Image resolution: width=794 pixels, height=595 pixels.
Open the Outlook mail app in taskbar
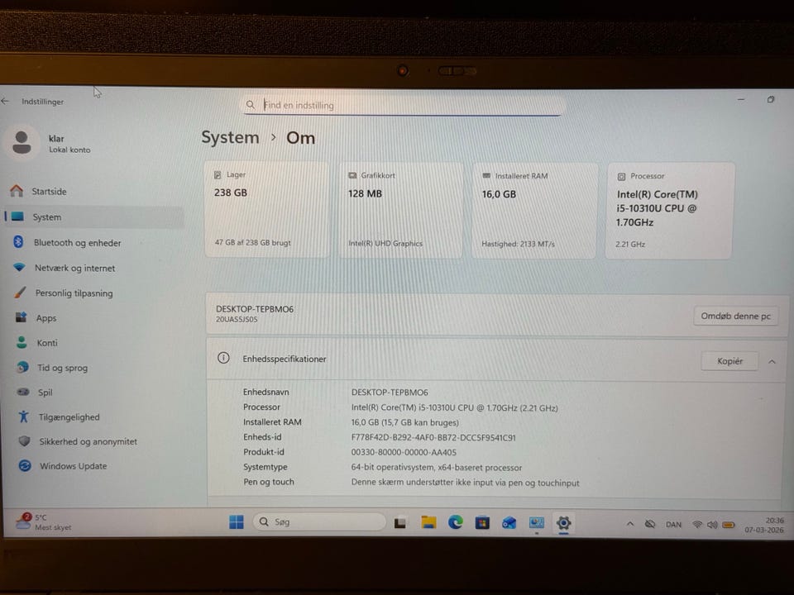[509, 522]
